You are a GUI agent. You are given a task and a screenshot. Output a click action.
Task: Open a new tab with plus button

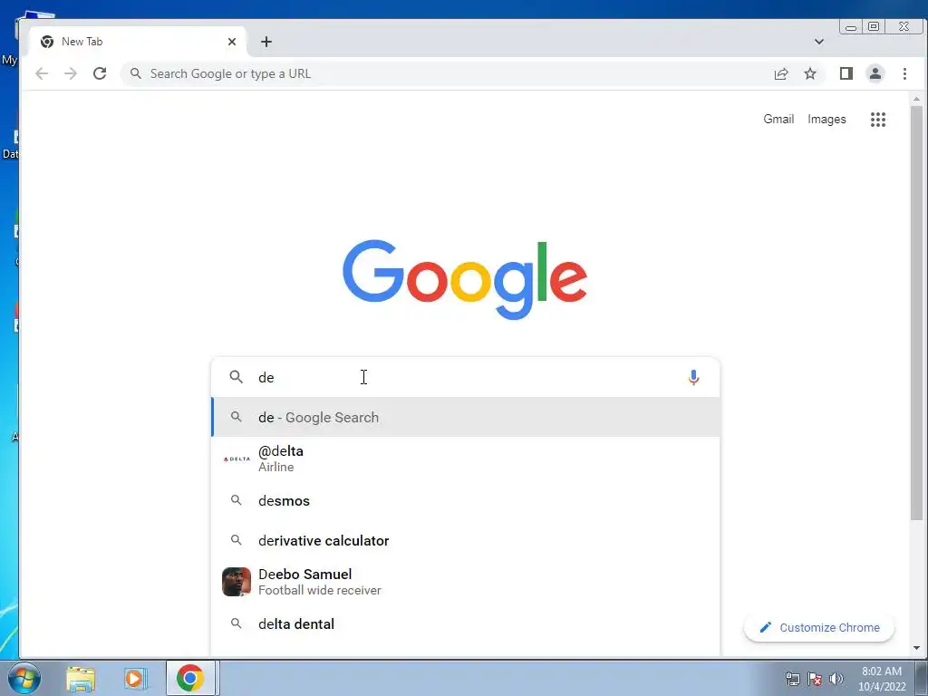point(266,42)
